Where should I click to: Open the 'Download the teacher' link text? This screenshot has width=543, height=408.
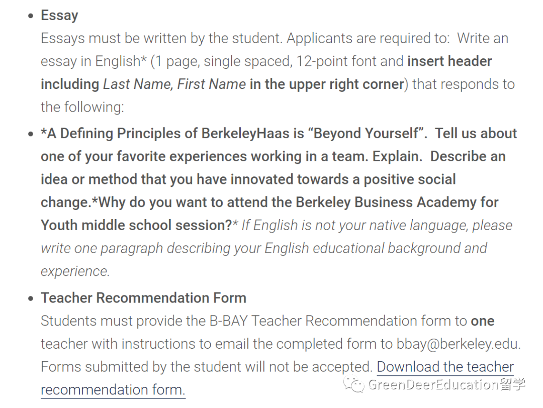[445, 367]
